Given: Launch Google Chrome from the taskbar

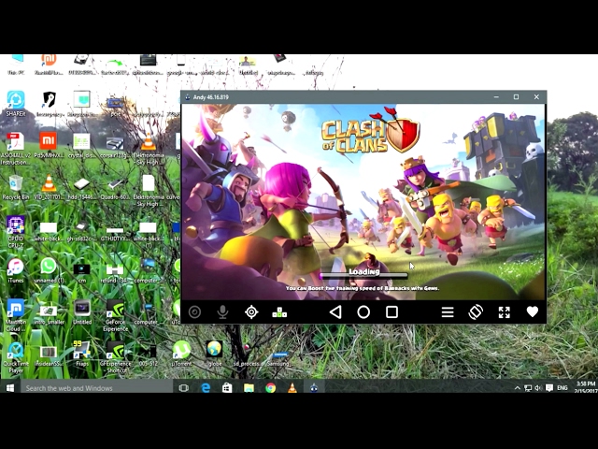Looking at the screenshot, I should click(x=270, y=388).
